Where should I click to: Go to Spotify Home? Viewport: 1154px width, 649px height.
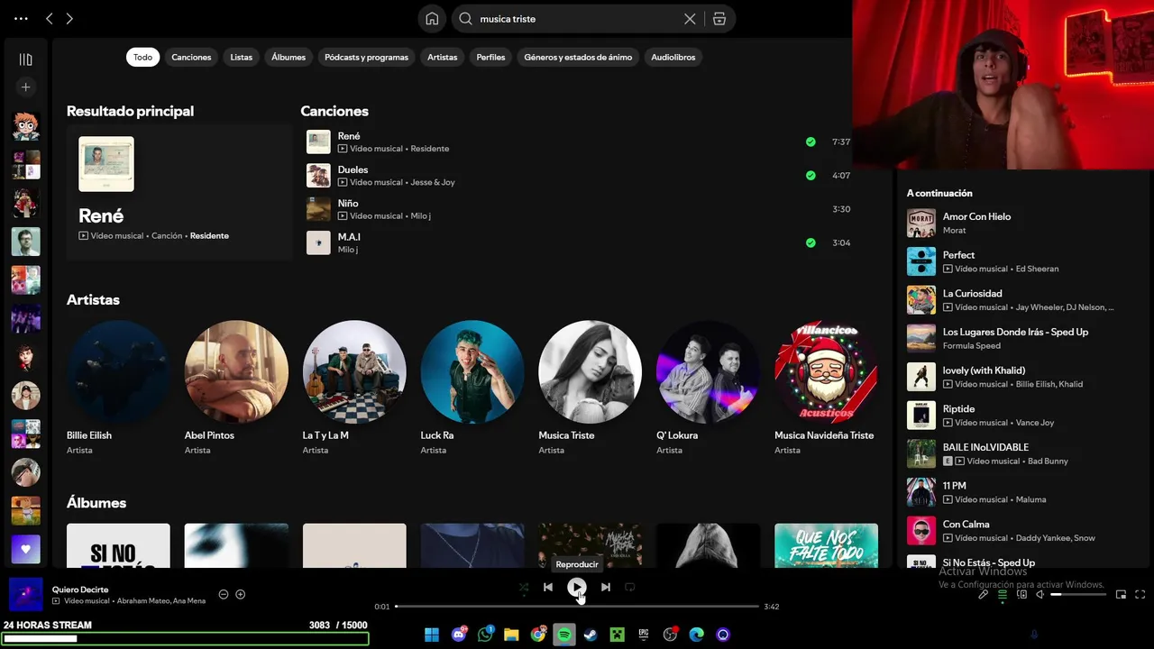[432, 19]
